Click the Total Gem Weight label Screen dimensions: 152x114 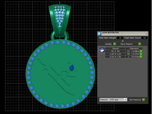[x=107, y=38]
